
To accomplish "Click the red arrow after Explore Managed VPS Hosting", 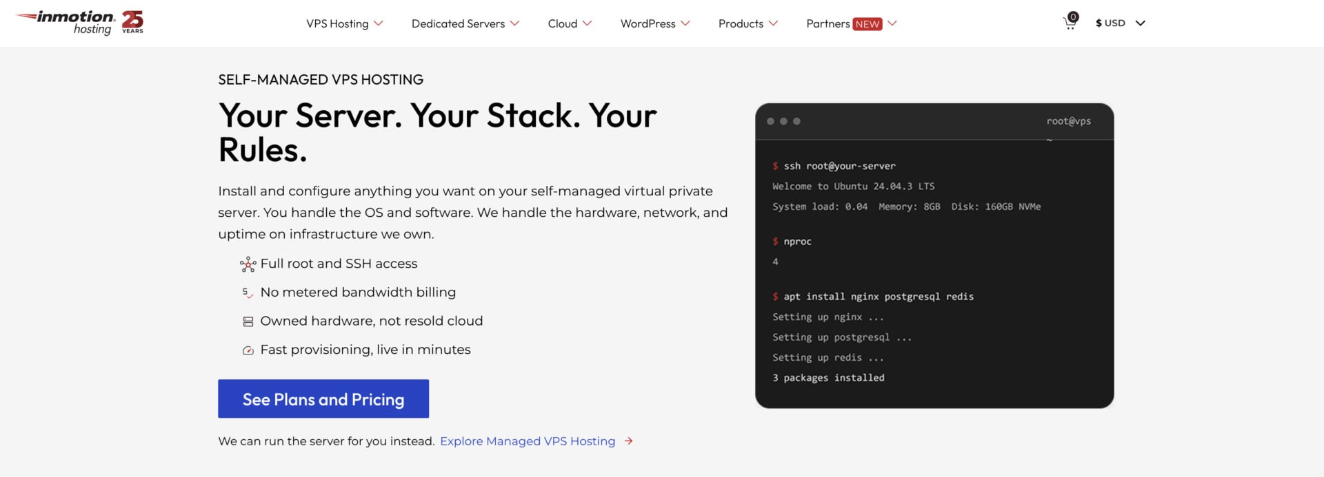I will tap(628, 441).
